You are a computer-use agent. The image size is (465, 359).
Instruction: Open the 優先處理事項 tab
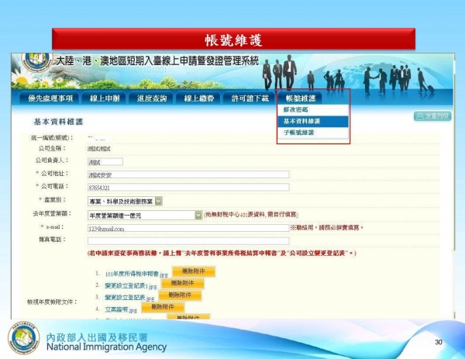click(50, 98)
